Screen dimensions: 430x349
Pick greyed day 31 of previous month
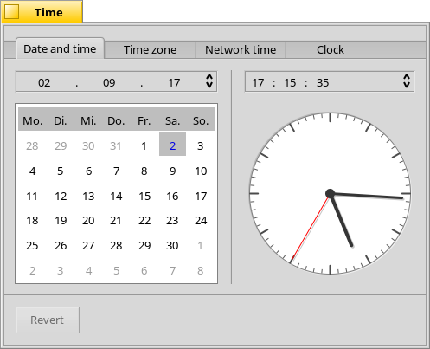pos(116,146)
